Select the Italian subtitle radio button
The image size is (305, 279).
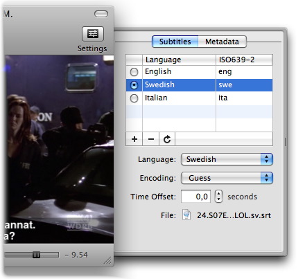(x=134, y=98)
